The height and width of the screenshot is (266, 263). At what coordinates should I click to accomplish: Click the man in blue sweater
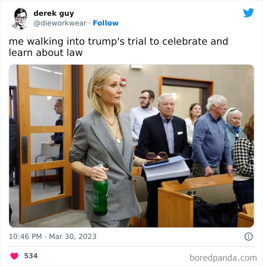pos(211,136)
